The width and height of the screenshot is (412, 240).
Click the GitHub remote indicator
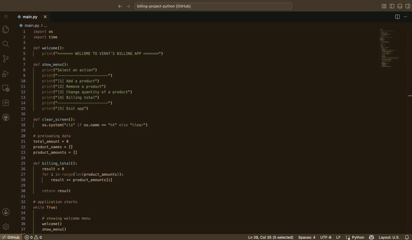[x=11, y=237]
